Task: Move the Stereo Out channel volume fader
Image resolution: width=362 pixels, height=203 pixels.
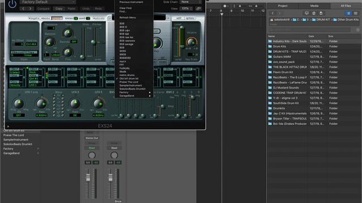Action: coord(88,178)
